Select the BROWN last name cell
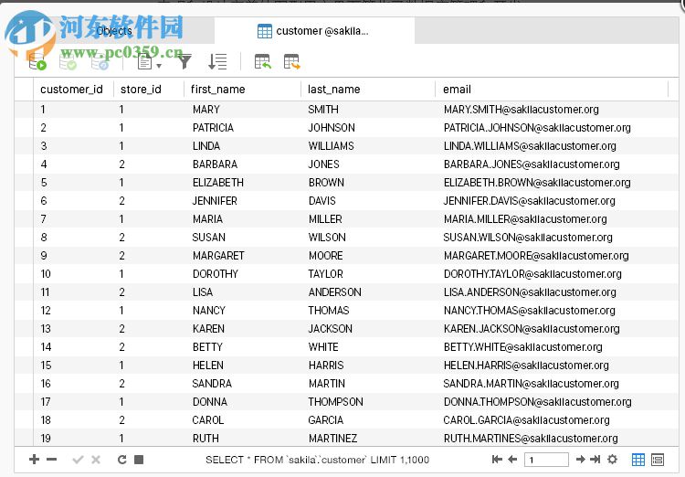This screenshot has width=685, height=477. [326, 183]
